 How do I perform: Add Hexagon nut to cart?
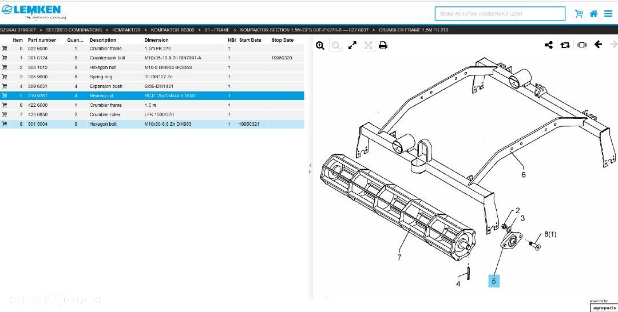pyautogui.click(x=5, y=67)
